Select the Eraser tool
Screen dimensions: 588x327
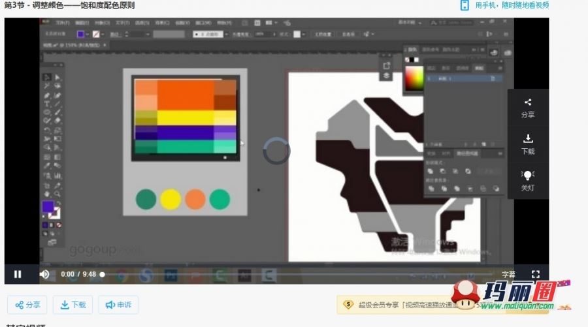[57, 121]
